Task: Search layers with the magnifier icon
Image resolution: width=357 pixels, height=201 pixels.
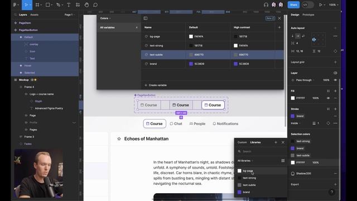Action: (15, 15)
